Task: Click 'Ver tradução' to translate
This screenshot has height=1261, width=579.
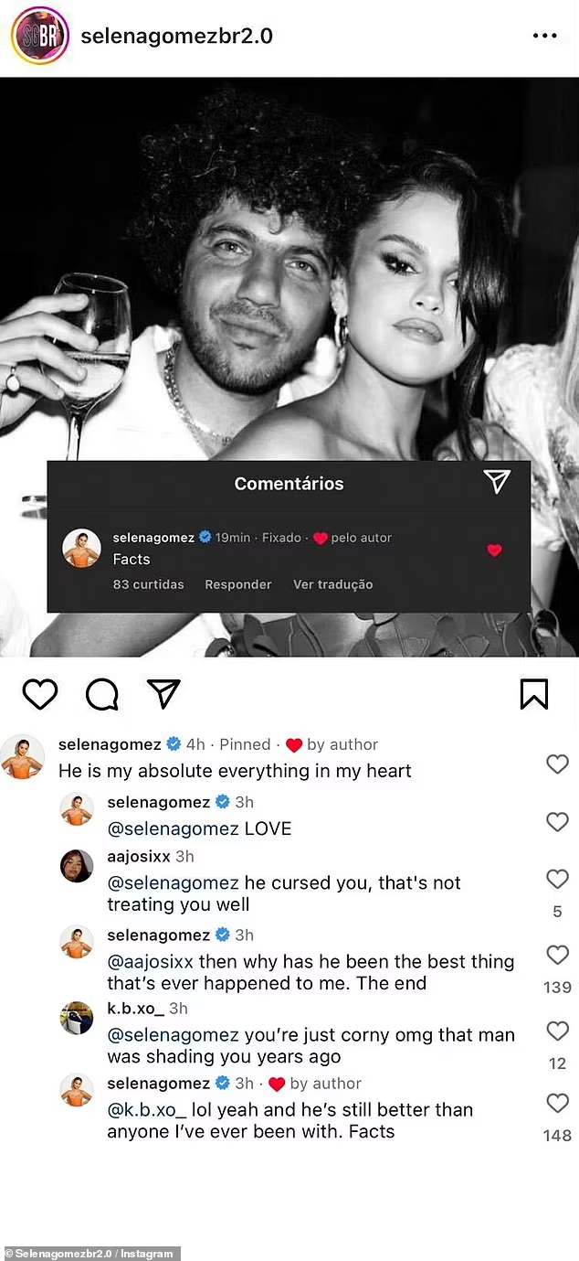Action: click(x=332, y=583)
